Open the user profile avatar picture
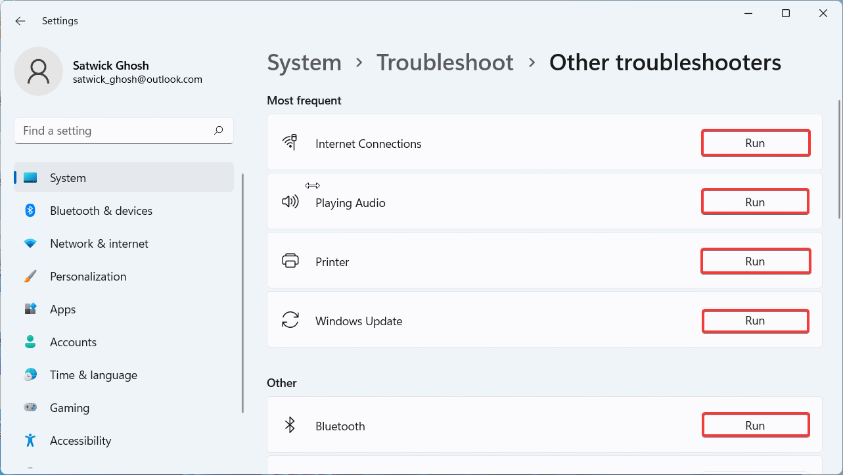The width and height of the screenshot is (843, 475). [x=39, y=72]
